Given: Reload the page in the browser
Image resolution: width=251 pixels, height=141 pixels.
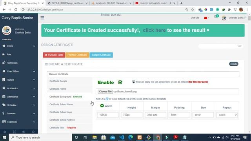Looking at the screenshot, I should pyautogui.click(x=16, y=9).
